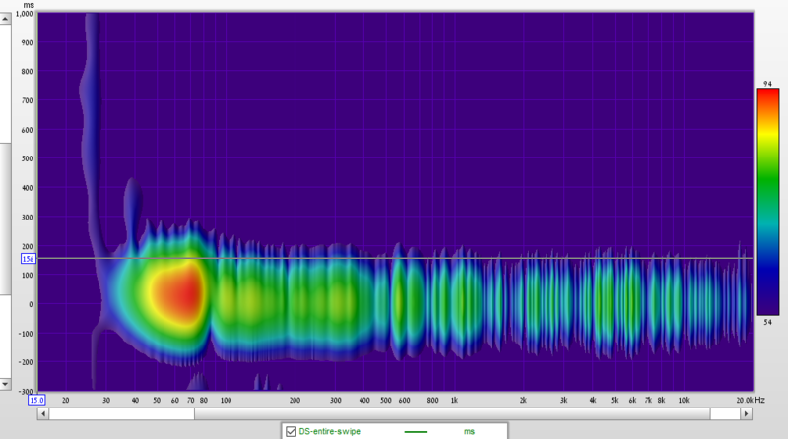
Task: Click the DS-entire-swipe legend label
Action: [330, 431]
